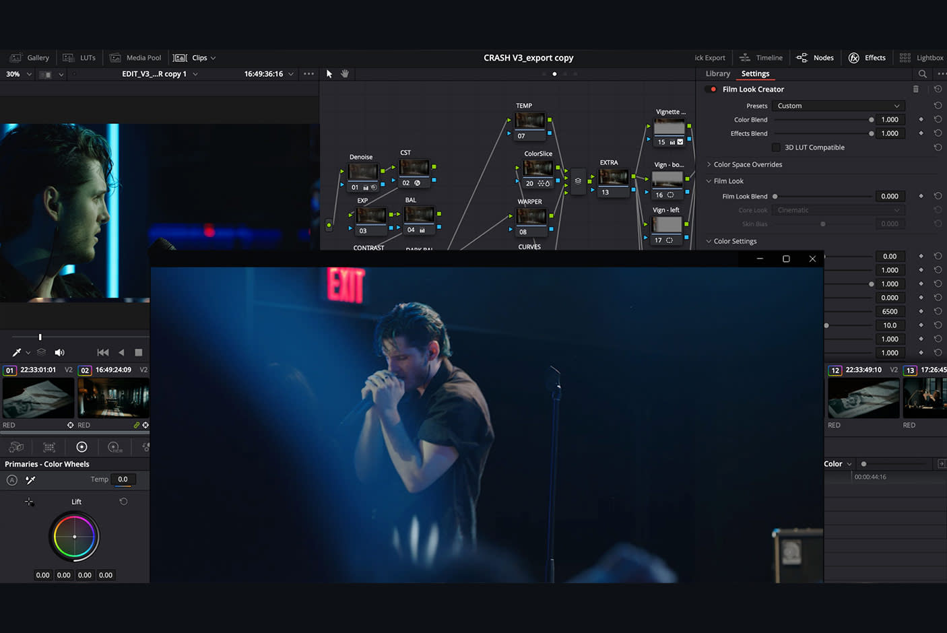Show the Nodes panel
This screenshot has width=947, height=633.
815,58
